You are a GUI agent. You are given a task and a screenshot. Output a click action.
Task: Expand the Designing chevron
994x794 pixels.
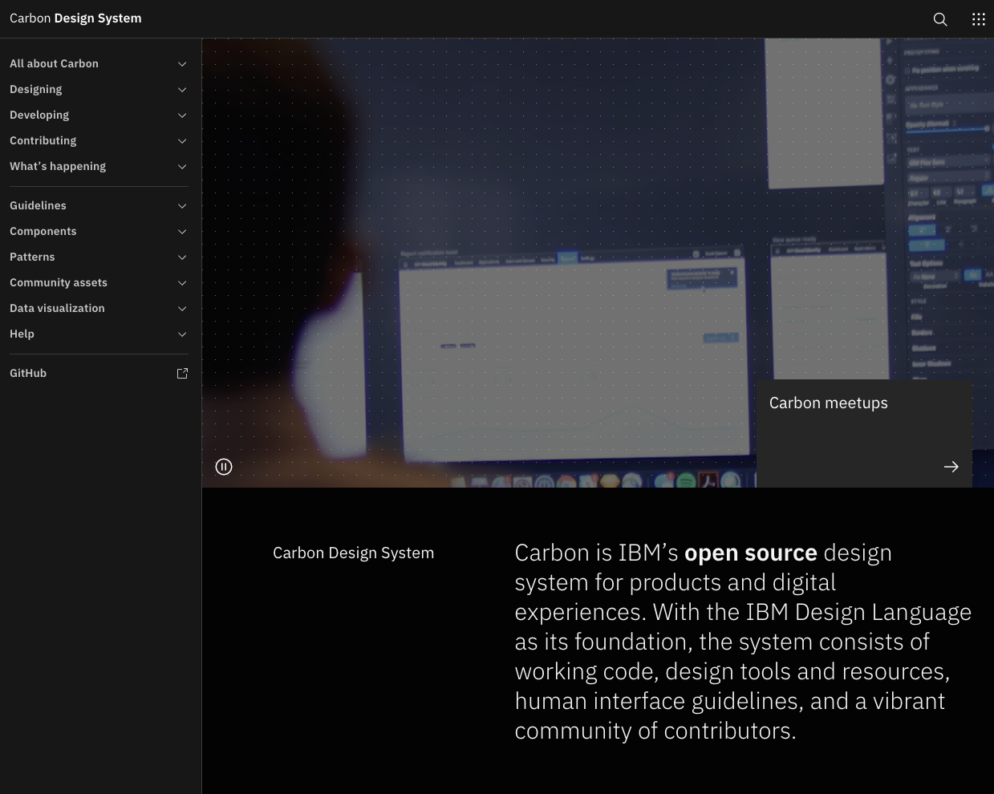tap(182, 90)
